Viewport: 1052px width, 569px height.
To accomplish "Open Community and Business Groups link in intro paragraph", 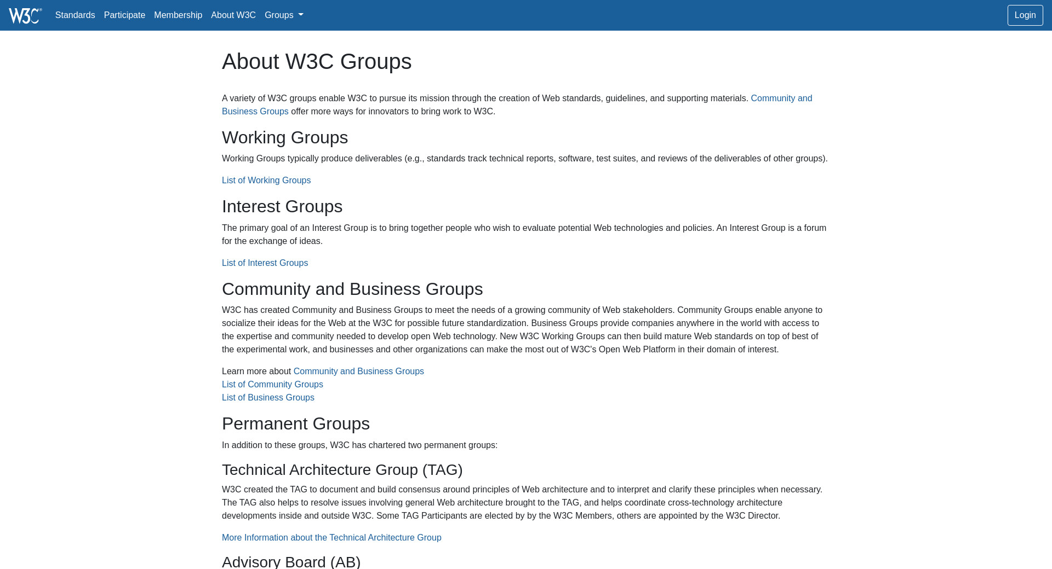I will (x=781, y=98).
